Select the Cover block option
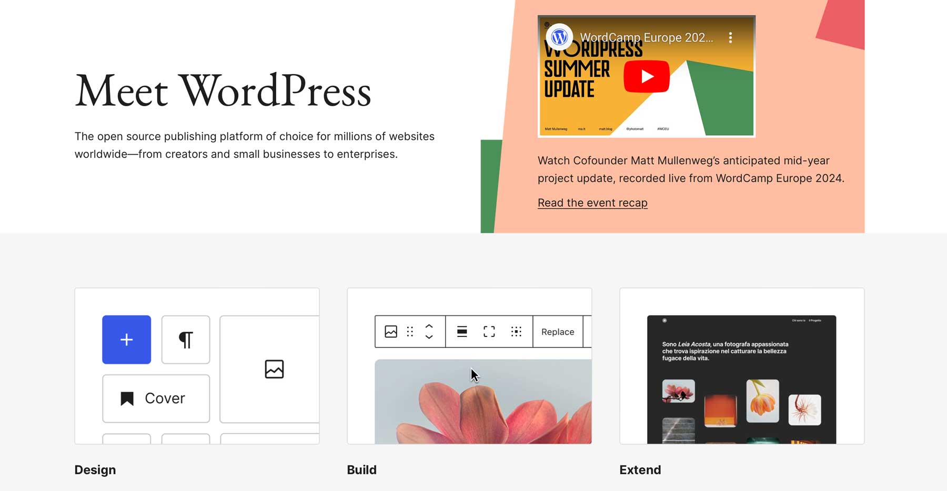Screen dimensions: 947x491 [156, 398]
